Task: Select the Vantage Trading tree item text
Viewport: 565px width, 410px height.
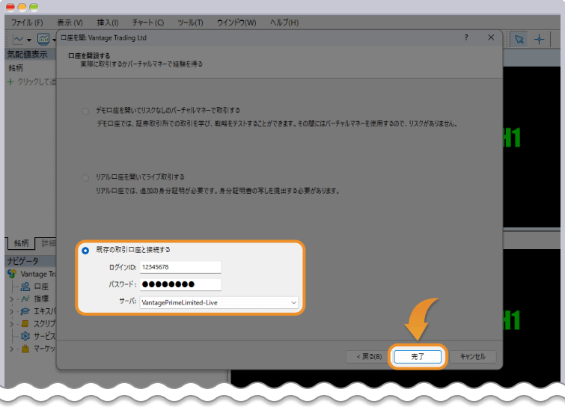Action: coord(38,274)
